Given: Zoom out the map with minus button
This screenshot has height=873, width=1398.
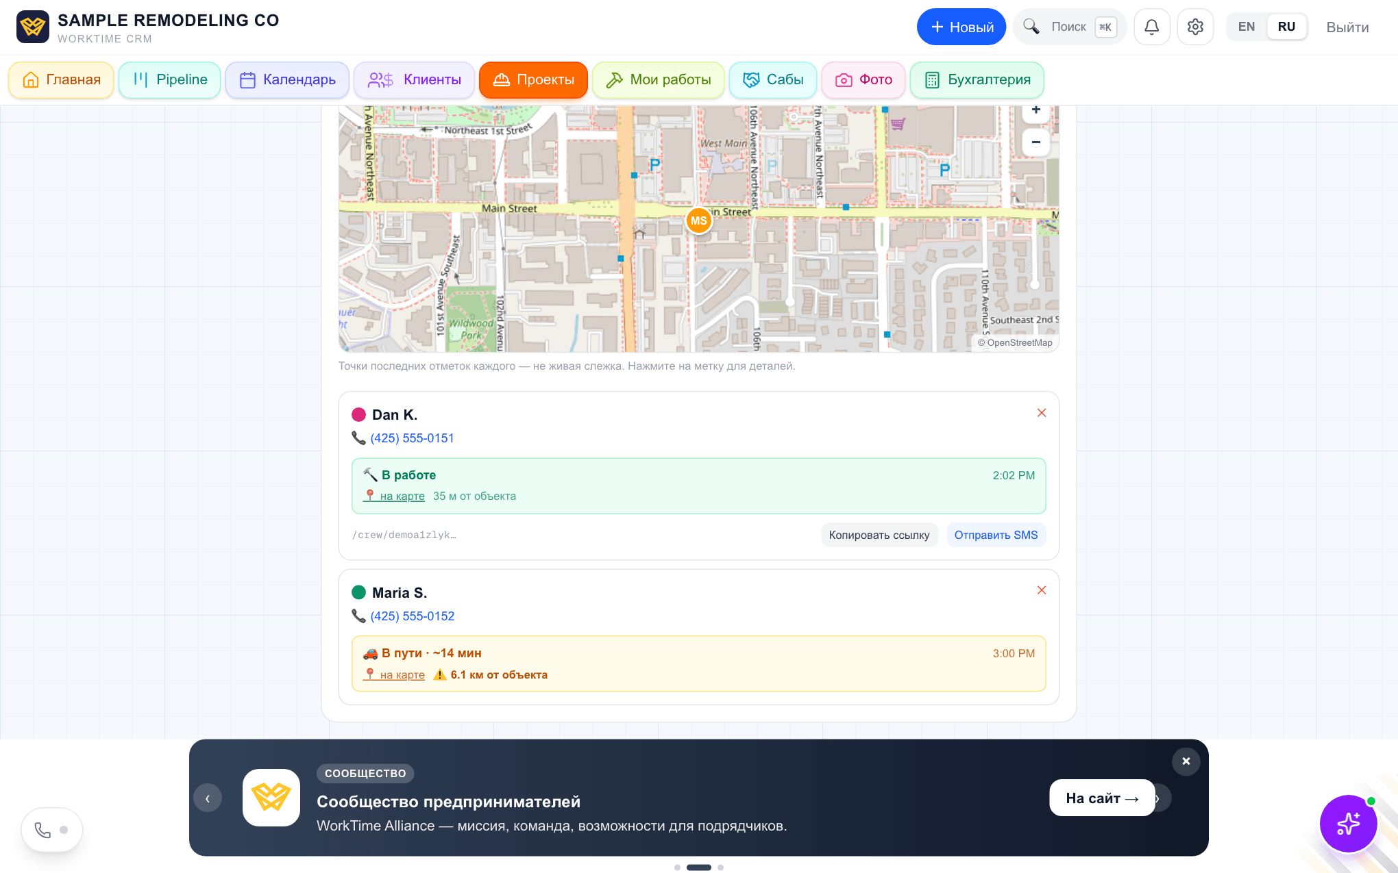Looking at the screenshot, I should pos(1036,142).
